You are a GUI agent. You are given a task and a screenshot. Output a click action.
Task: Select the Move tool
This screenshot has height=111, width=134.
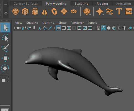pos(5,58)
